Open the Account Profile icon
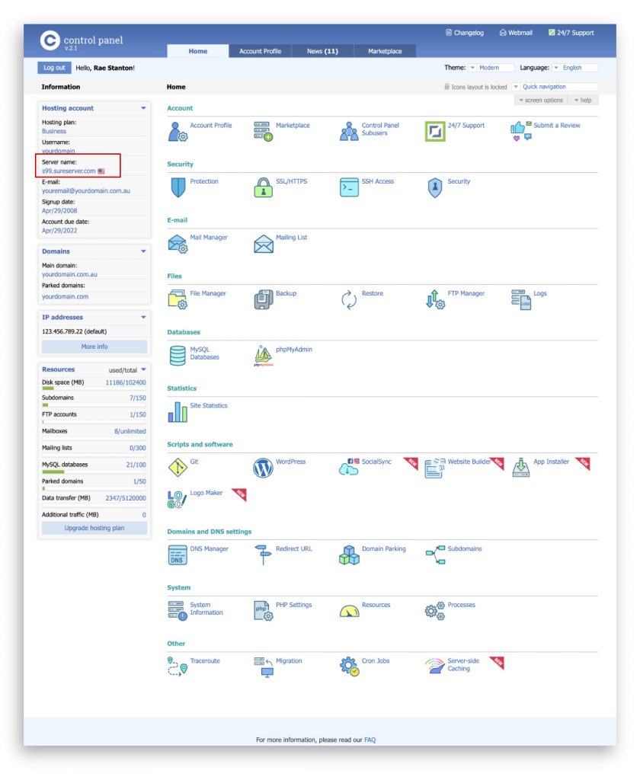This screenshot has height=780, width=640. point(178,131)
